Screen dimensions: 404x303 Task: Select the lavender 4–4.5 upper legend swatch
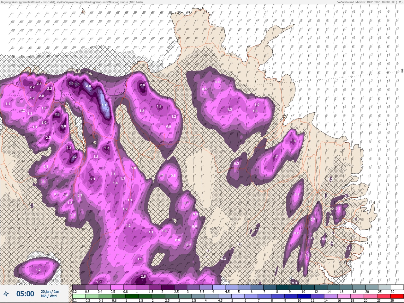click(x=219, y=287)
